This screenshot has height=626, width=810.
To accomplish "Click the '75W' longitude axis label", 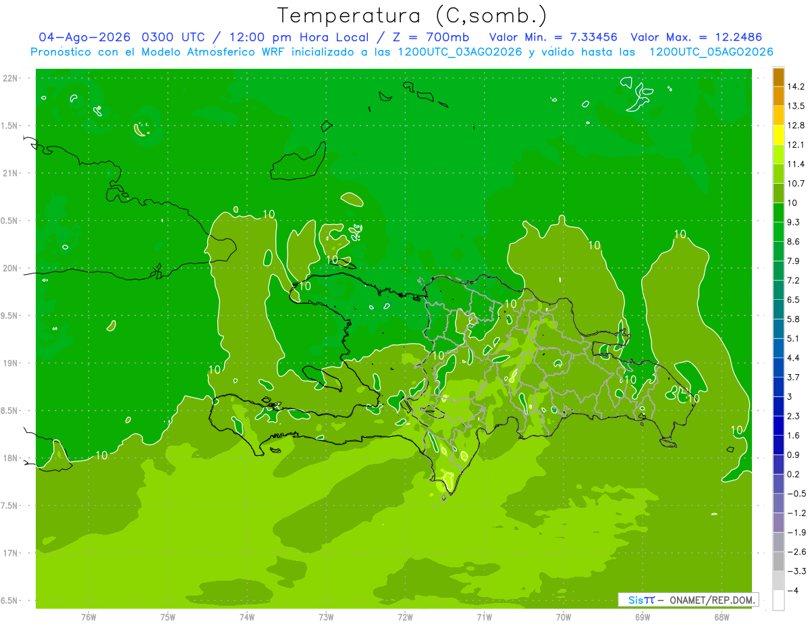I will (167, 617).
